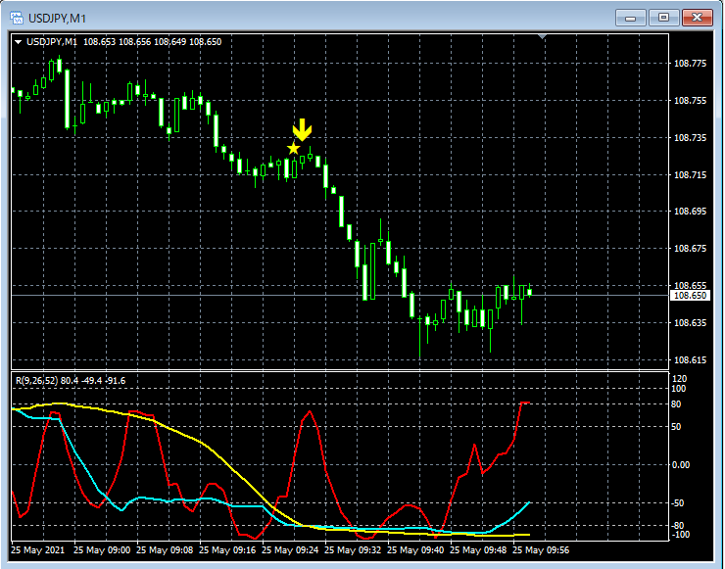The width and height of the screenshot is (725, 569).
Task: Click price scale value 108.675
Action: [x=691, y=248]
